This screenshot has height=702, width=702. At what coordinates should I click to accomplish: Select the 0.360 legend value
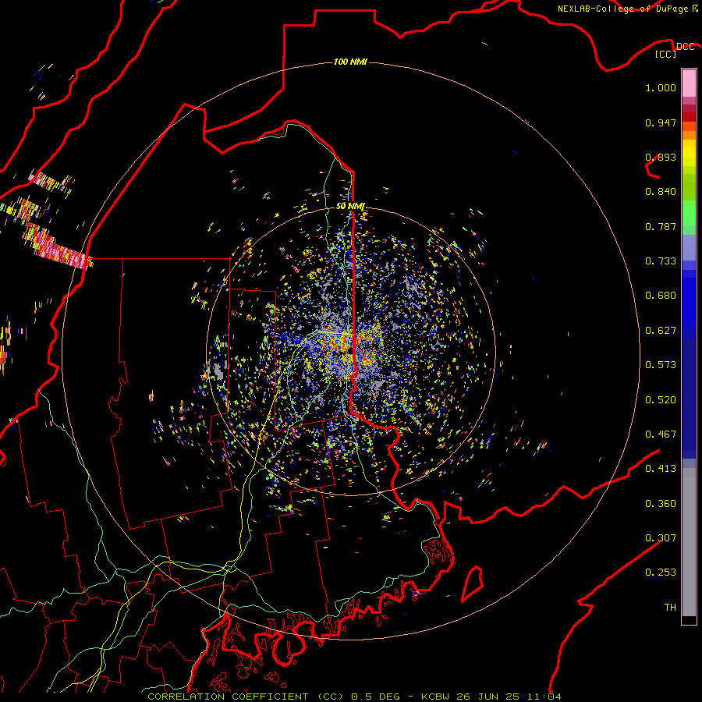click(661, 504)
